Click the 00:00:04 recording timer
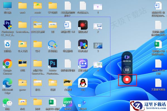The width and height of the screenshot is (167, 111). tap(127, 61)
